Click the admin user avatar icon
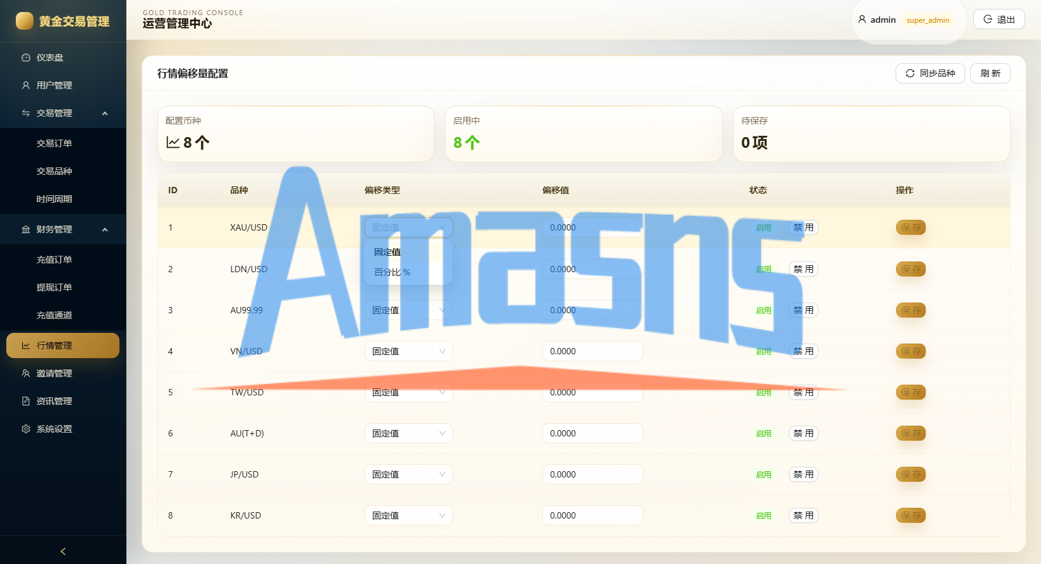Image resolution: width=1041 pixels, height=564 pixels. [862, 20]
